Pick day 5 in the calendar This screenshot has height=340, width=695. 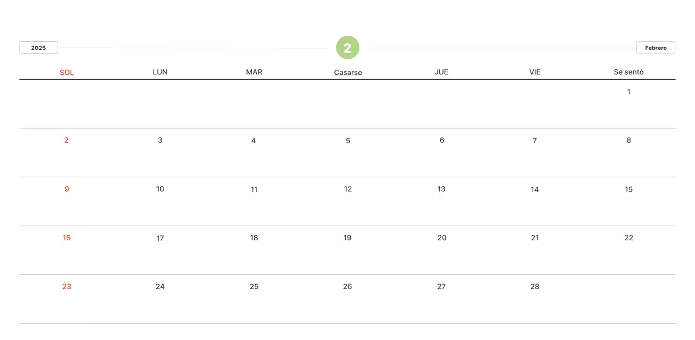click(x=348, y=140)
